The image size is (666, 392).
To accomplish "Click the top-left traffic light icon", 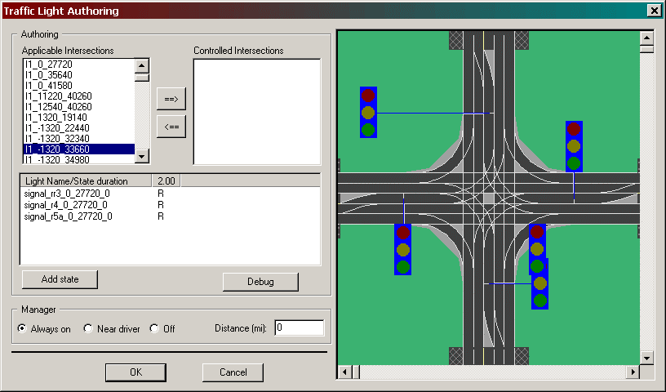I will pos(368,112).
